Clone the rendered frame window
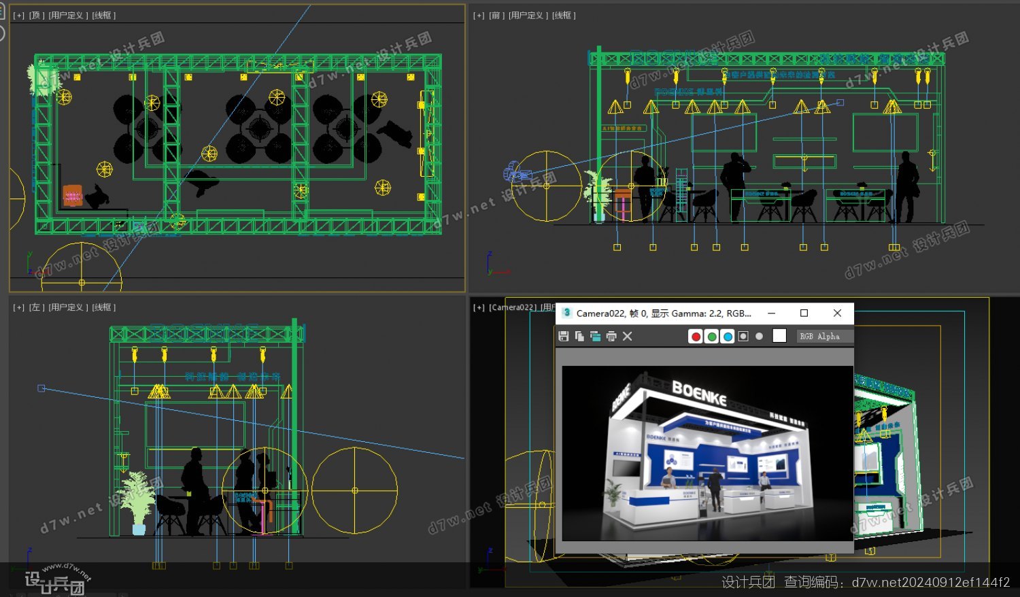Image resolution: width=1020 pixels, height=597 pixels. click(595, 336)
